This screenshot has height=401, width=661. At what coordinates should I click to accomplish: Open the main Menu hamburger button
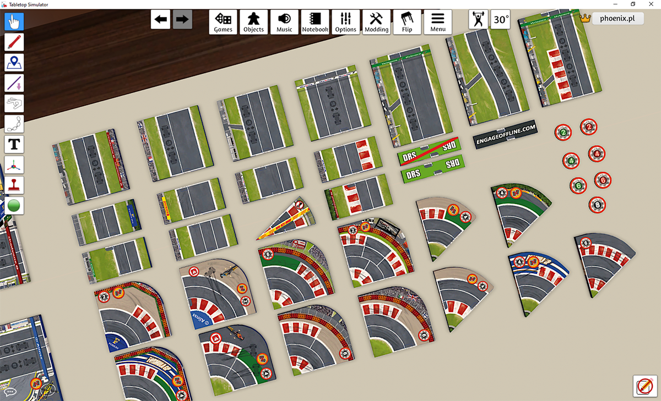tap(438, 22)
